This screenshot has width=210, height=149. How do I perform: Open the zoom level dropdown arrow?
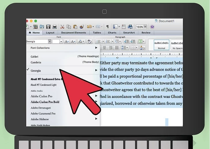pyautogui.click(x=145, y=27)
